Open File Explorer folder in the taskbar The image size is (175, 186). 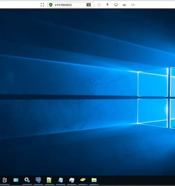[94, 180]
